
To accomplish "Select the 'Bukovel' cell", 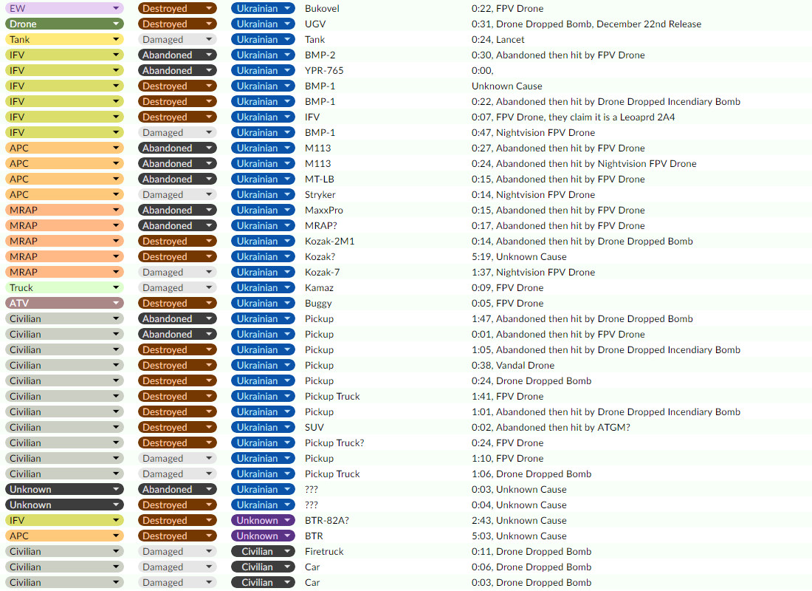I will click(x=322, y=8).
